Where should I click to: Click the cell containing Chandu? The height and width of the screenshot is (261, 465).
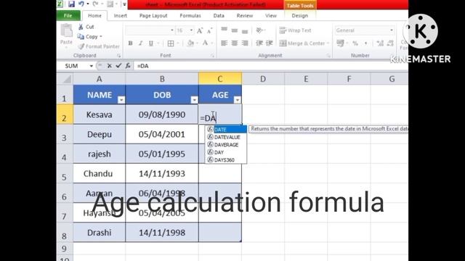(99, 173)
